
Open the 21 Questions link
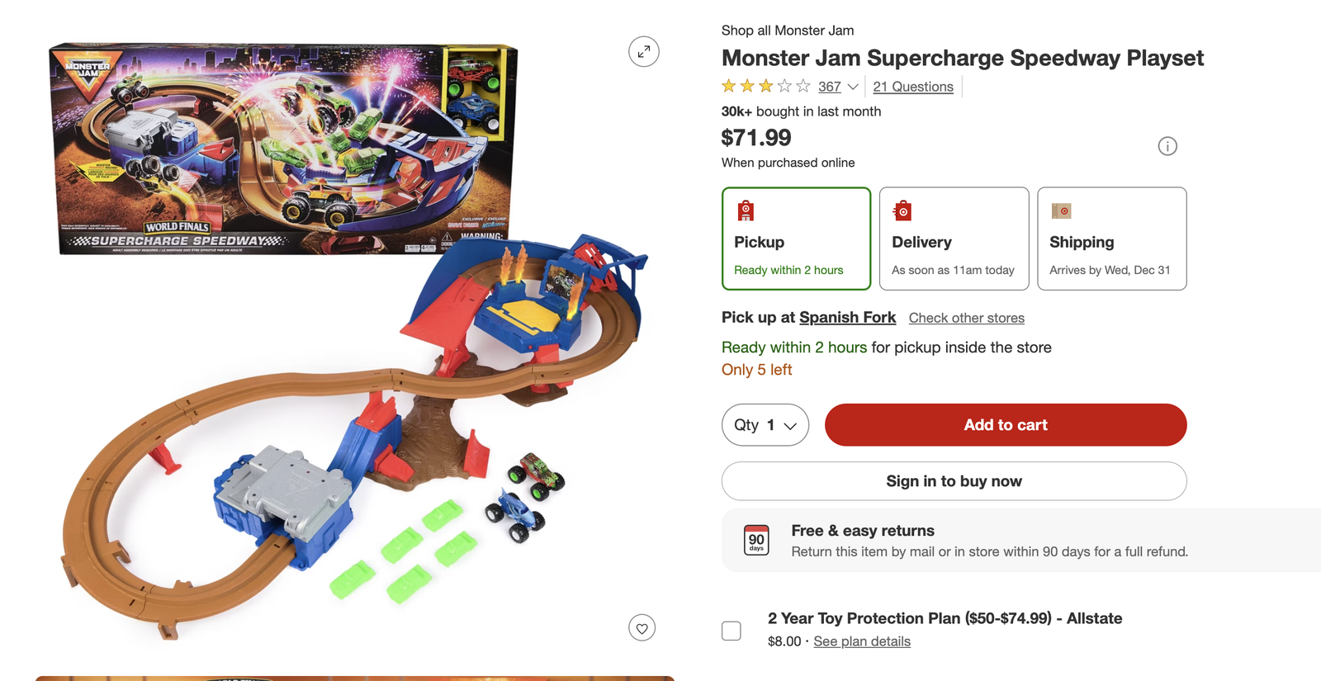(913, 87)
